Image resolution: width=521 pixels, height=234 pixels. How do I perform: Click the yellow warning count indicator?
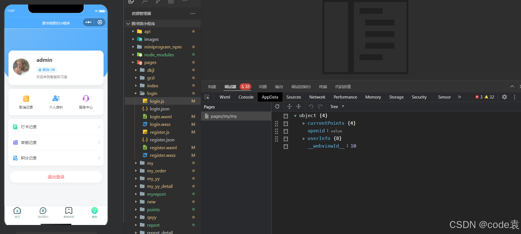click(x=489, y=97)
